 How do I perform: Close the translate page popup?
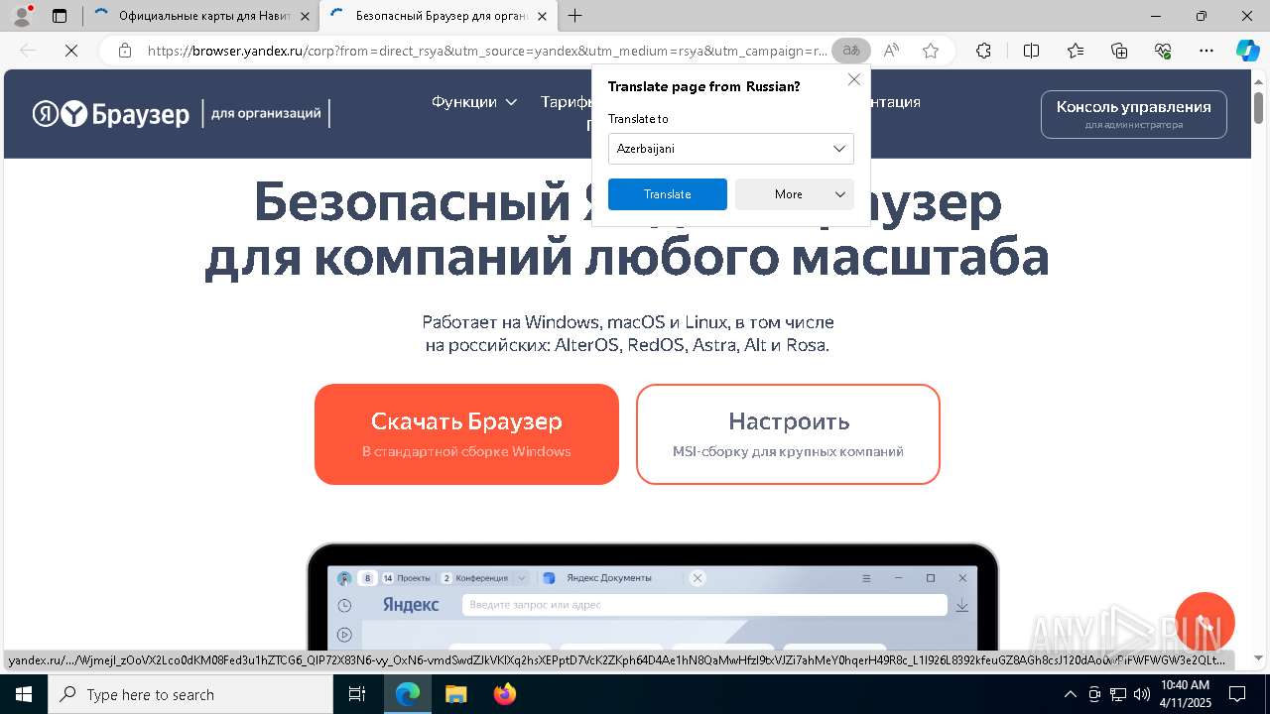[854, 79]
